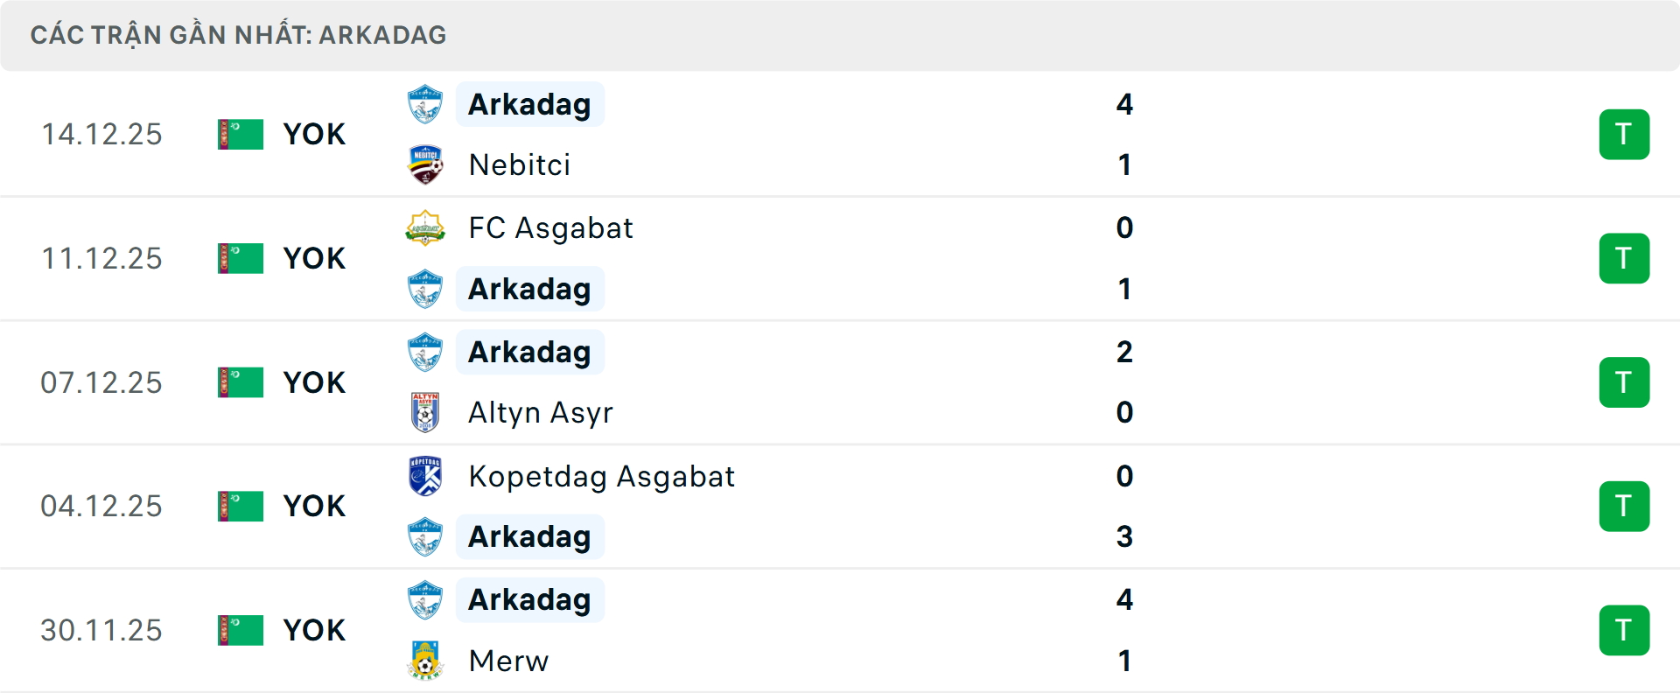Click the T result badge for the Merw match
This screenshot has width=1680, height=693.
click(1624, 630)
